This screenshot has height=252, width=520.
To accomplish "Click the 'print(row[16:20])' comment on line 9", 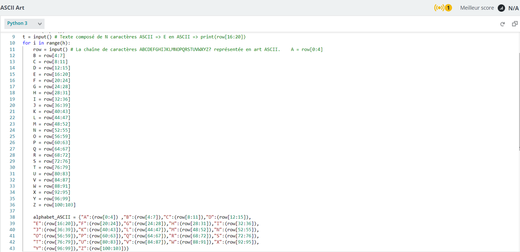I will pos(224,37).
